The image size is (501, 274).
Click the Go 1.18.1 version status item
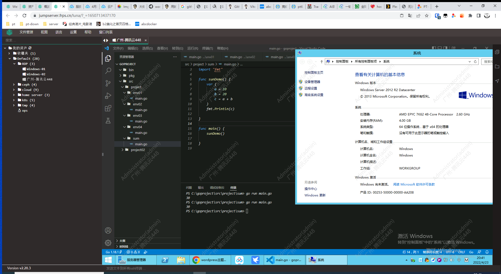tap(114, 252)
